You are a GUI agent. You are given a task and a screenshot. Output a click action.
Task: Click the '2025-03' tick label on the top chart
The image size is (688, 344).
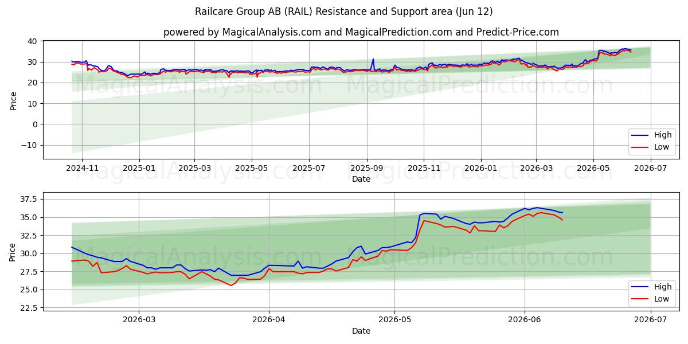[x=194, y=168]
